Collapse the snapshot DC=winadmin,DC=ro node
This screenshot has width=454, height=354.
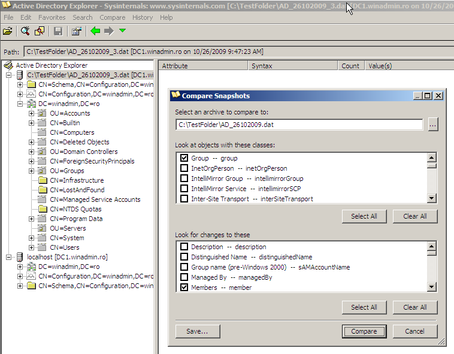(20, 104)
